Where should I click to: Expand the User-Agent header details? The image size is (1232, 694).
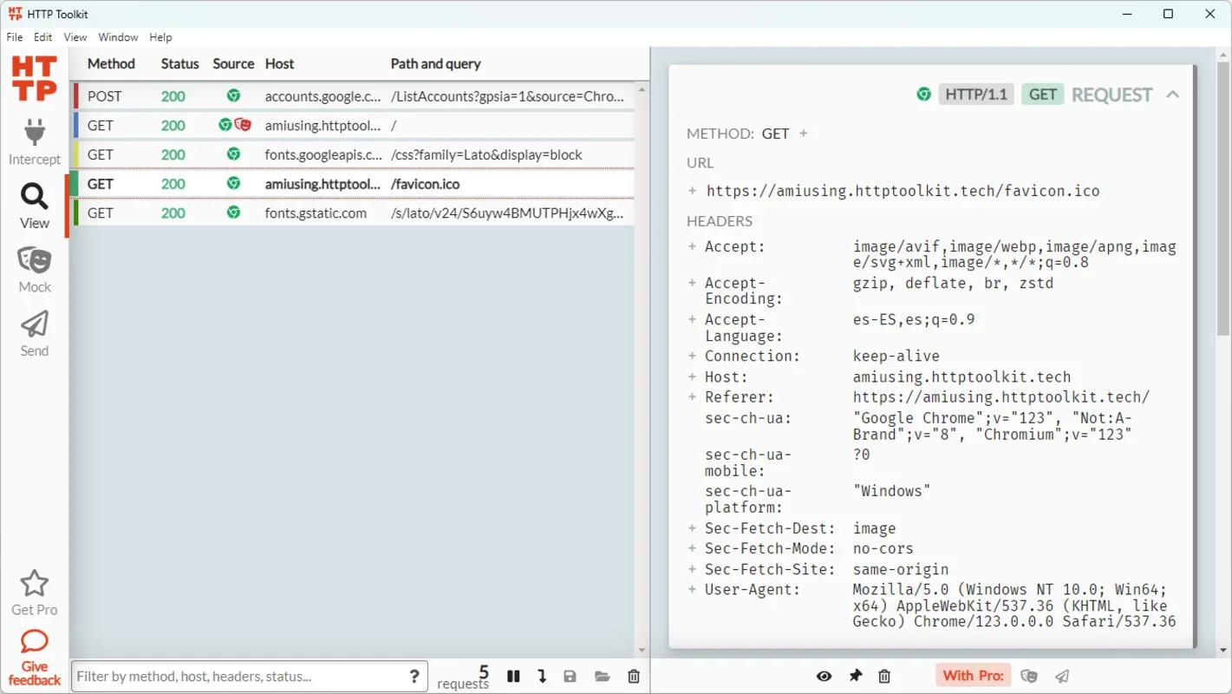(x=692, y=589)
